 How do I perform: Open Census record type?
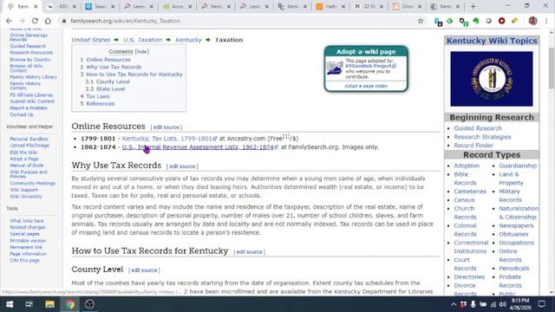click(464, 200)
